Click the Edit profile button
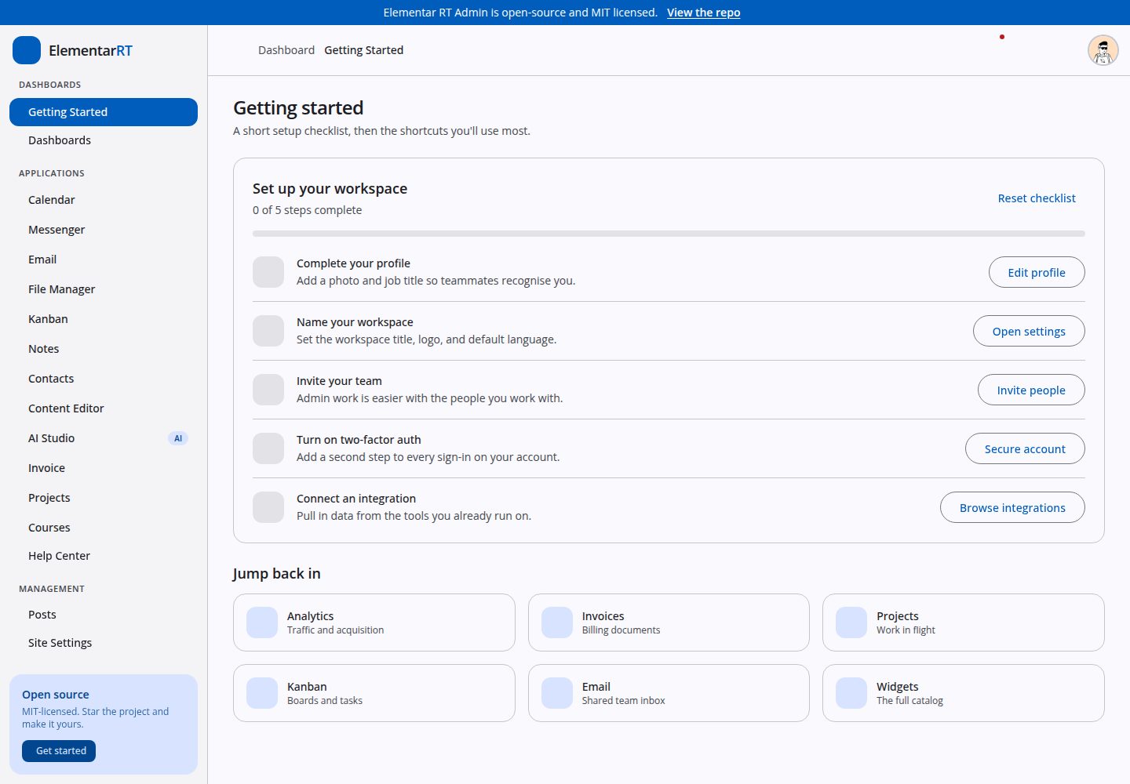1130x784 pixels. click(1037, 272)
